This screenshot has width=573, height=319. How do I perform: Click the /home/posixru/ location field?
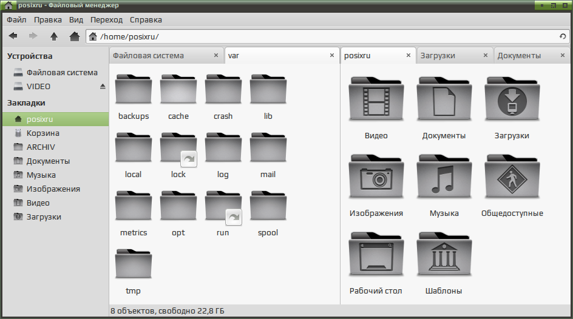(327, 36)
